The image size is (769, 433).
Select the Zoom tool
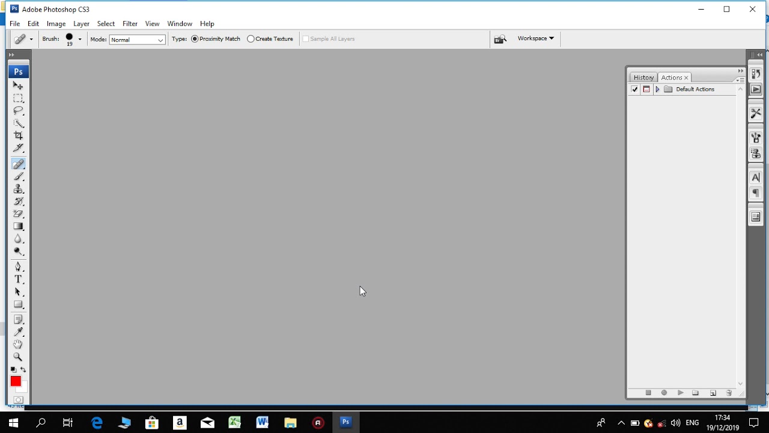tap(19, 357)
